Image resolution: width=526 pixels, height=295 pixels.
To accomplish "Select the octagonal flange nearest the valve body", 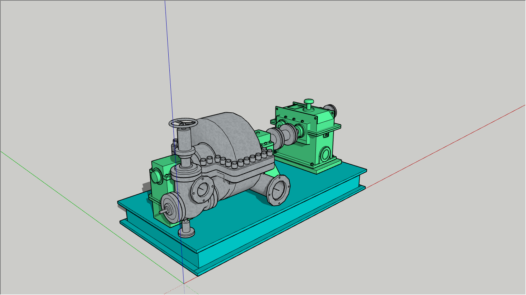I will coord(202,190).
